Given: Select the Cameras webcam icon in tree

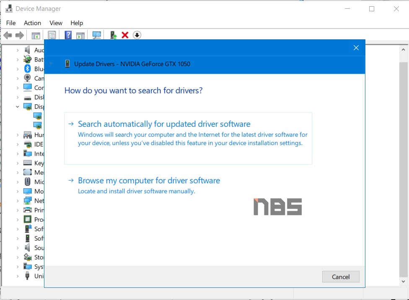Looking at the screenshot, I should pyautogui.click(x=28, y=78).
